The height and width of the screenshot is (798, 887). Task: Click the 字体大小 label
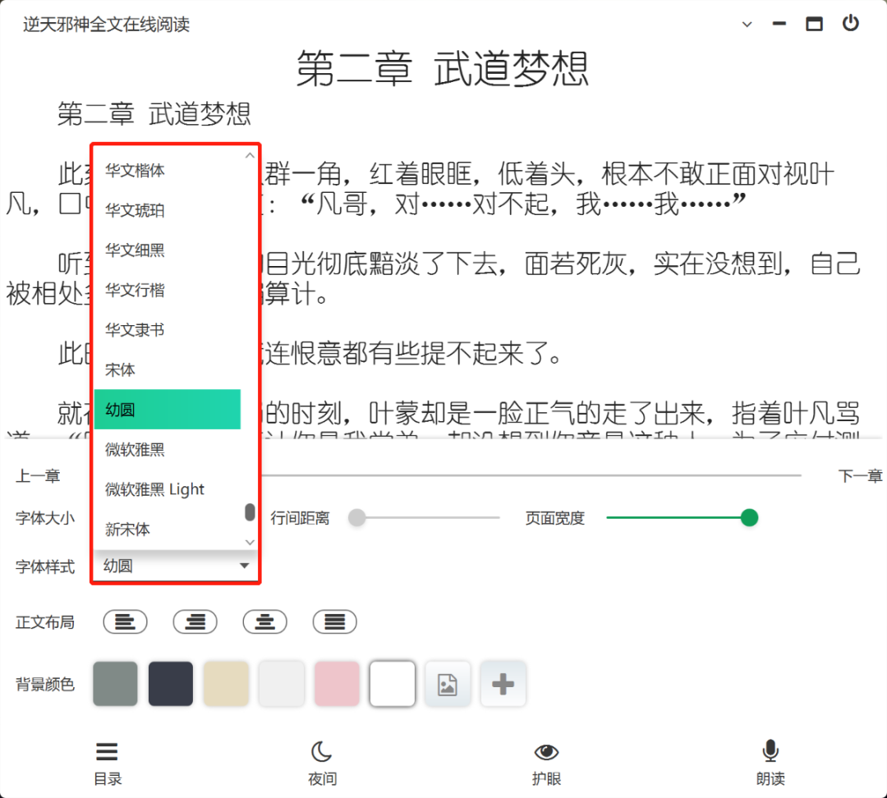pos(45,517)
